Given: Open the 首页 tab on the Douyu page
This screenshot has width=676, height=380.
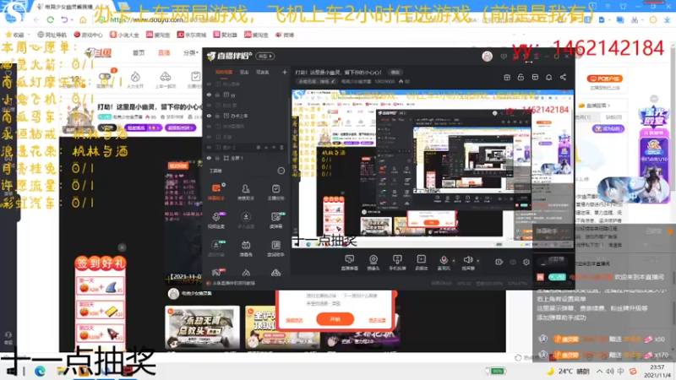Looking at the screenshot, I should 139,52.
